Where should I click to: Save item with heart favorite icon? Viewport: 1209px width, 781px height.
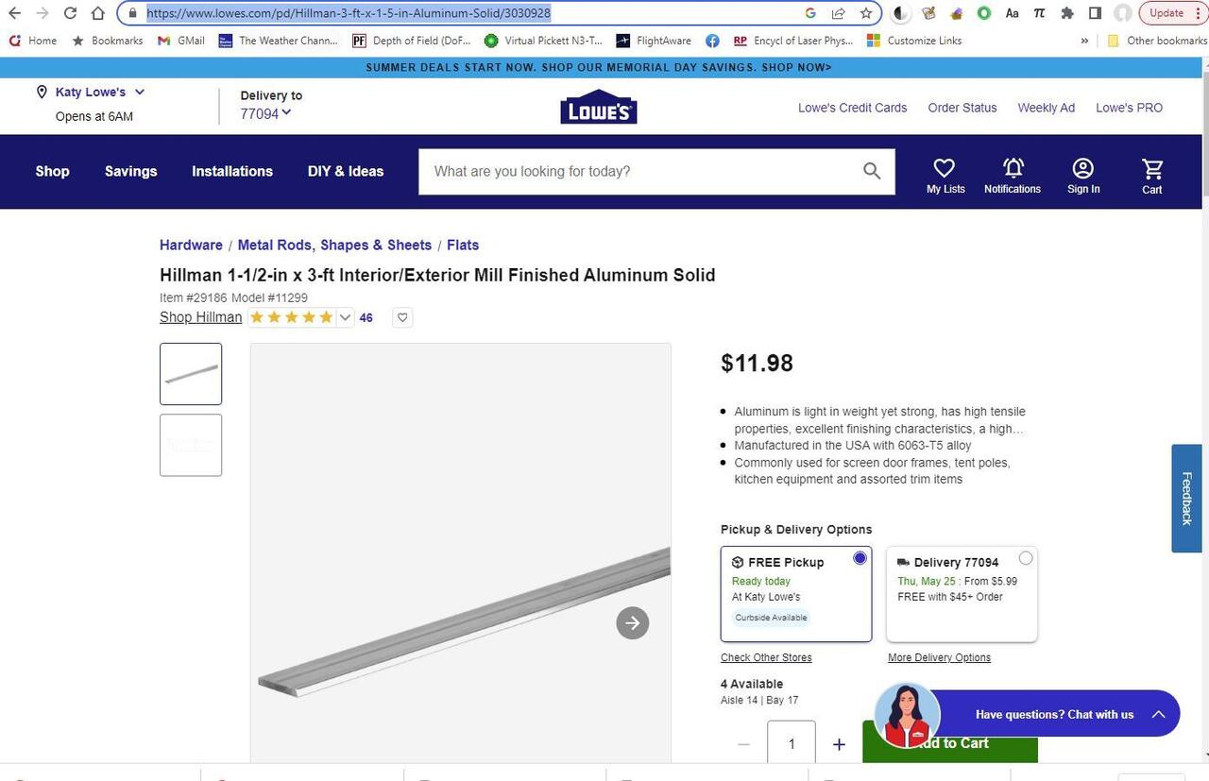pyautogui.click(x=402, y=317)
